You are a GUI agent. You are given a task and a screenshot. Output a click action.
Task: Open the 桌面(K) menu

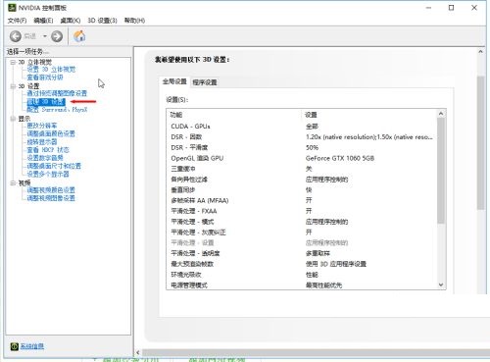click(71, 21)
